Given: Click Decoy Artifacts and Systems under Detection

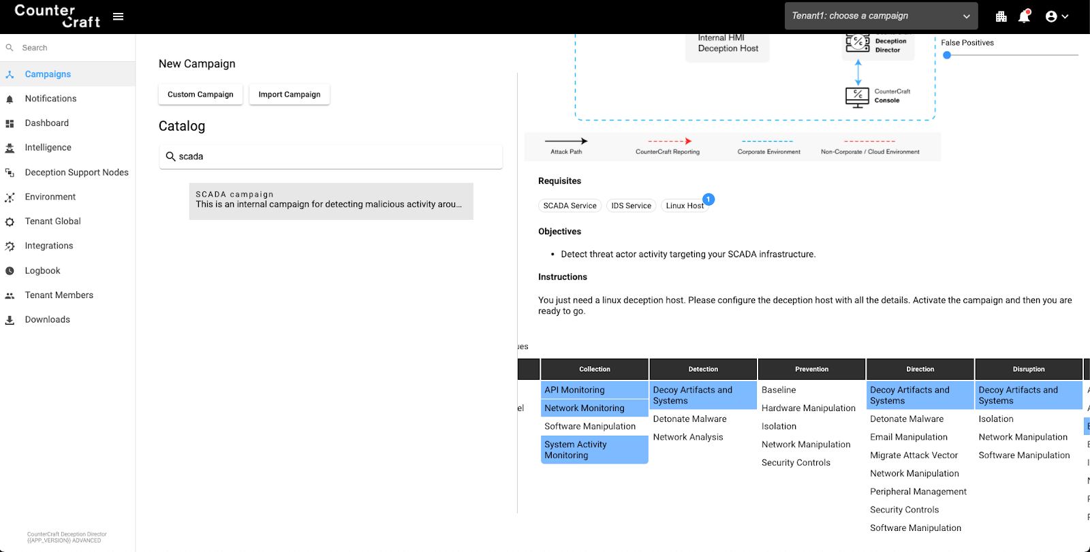Looking at the screenshot, I should (x=703, y=395).
